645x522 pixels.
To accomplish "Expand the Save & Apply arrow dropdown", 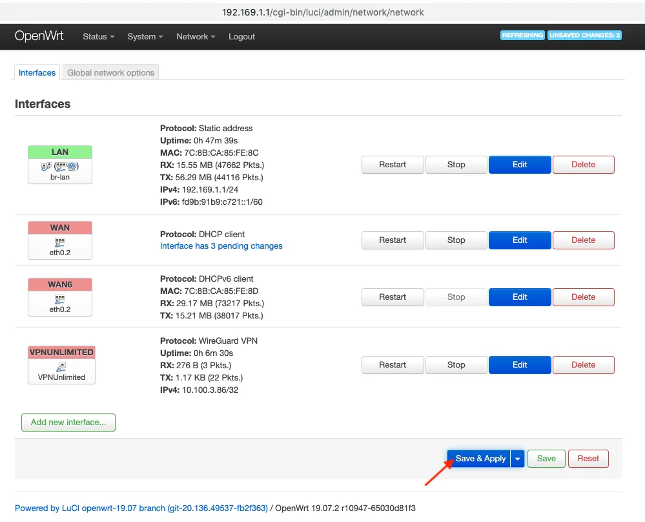I will 517,459.
